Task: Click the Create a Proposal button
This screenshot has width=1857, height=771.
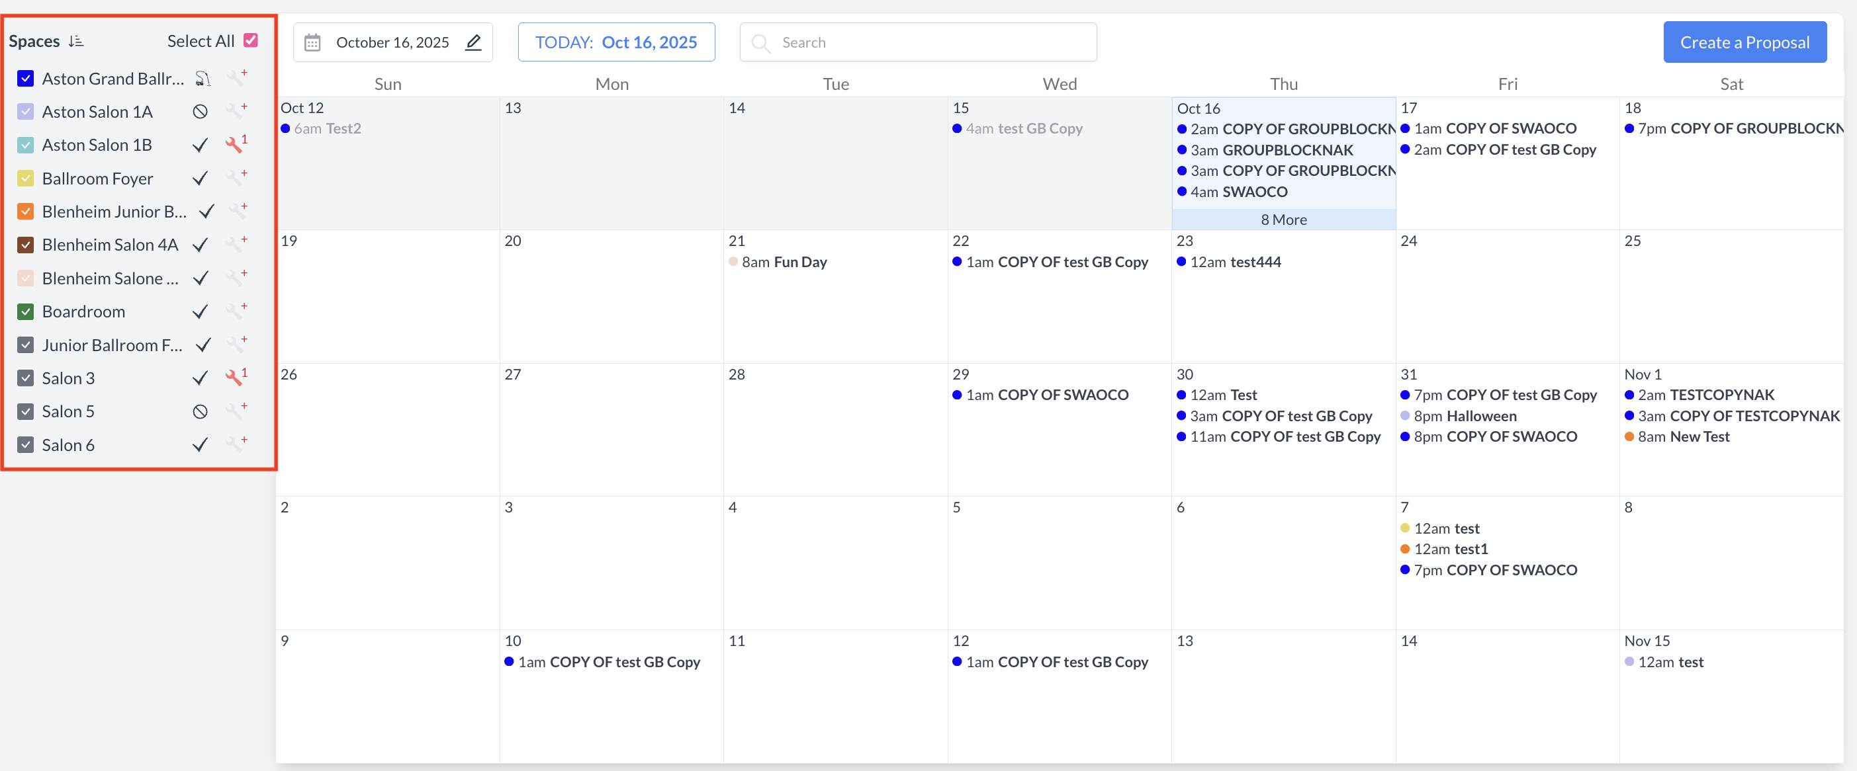Action: [1745, 42]
